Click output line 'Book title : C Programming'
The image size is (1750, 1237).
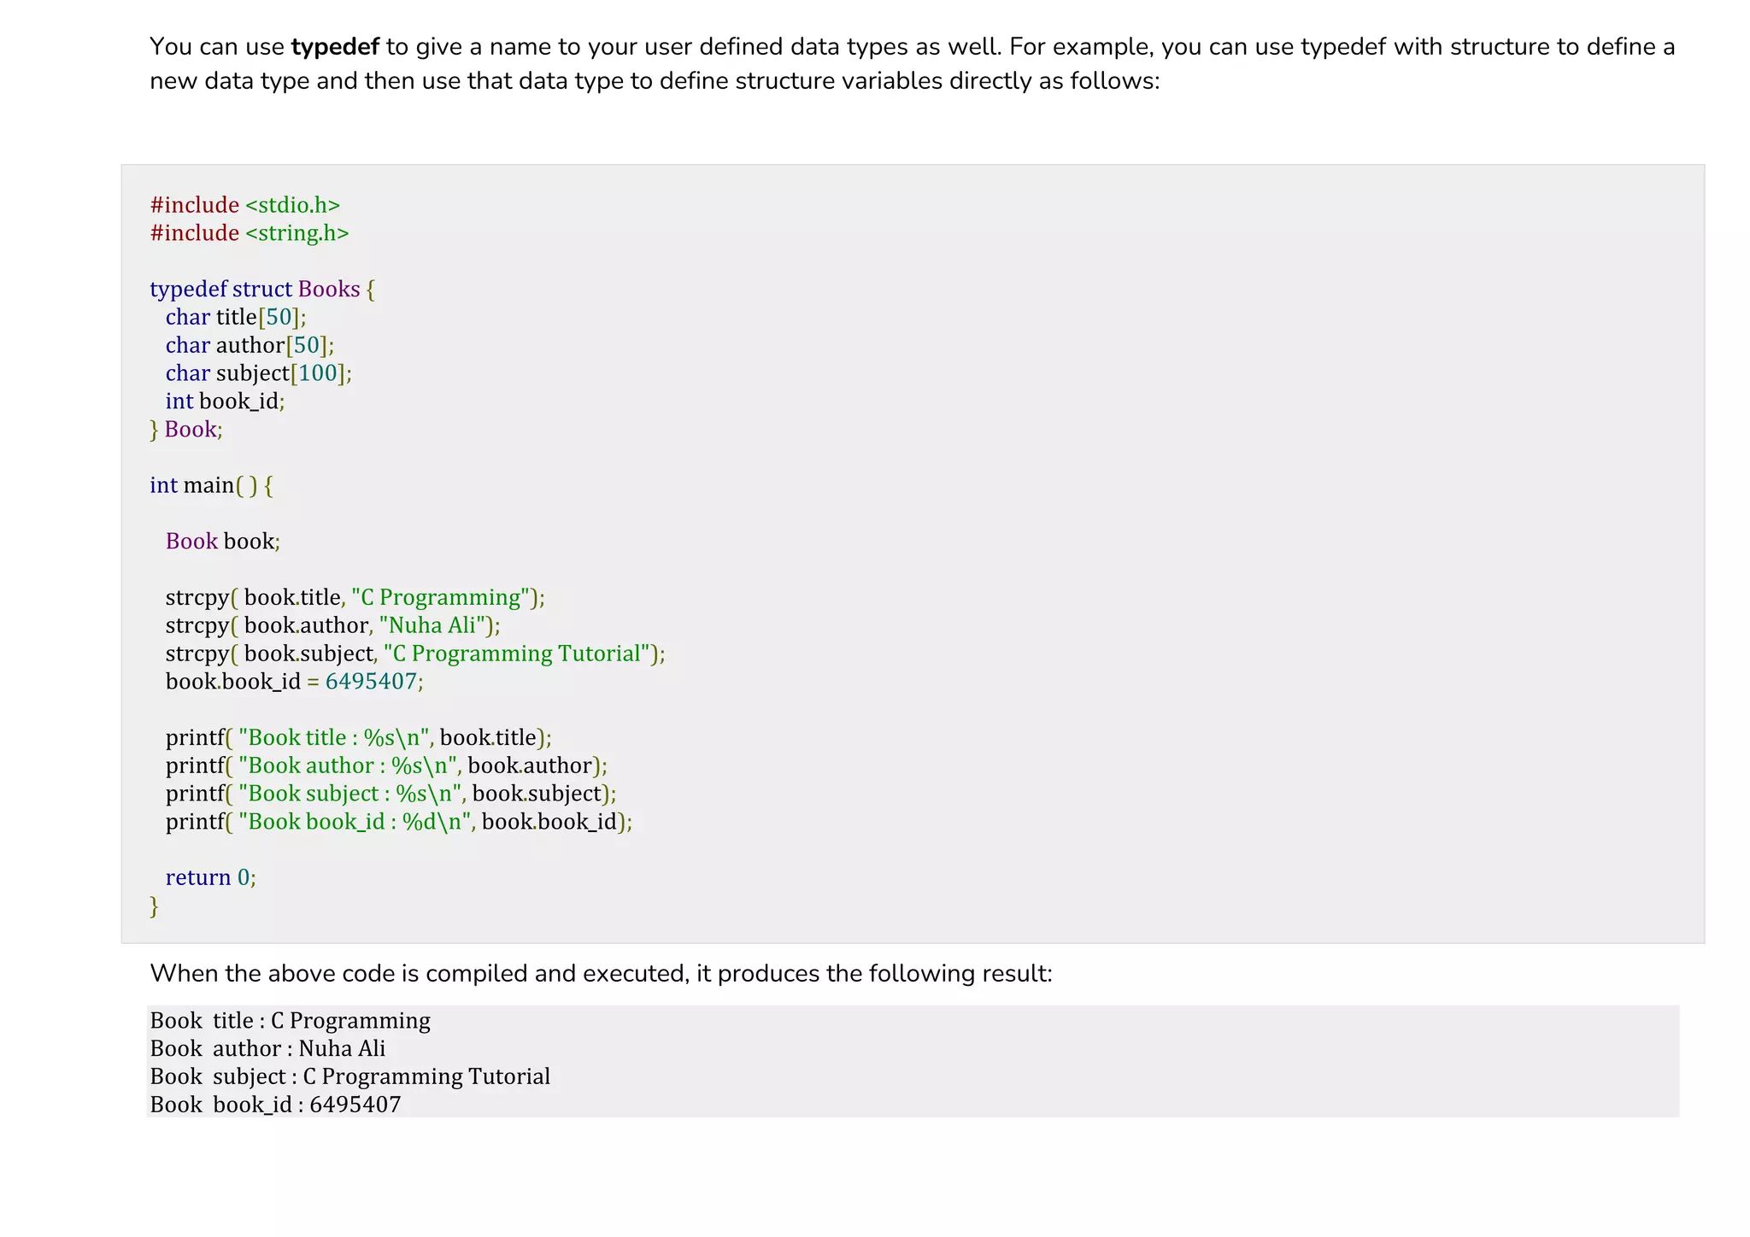pyautogui.click(x=291, y=1021)
